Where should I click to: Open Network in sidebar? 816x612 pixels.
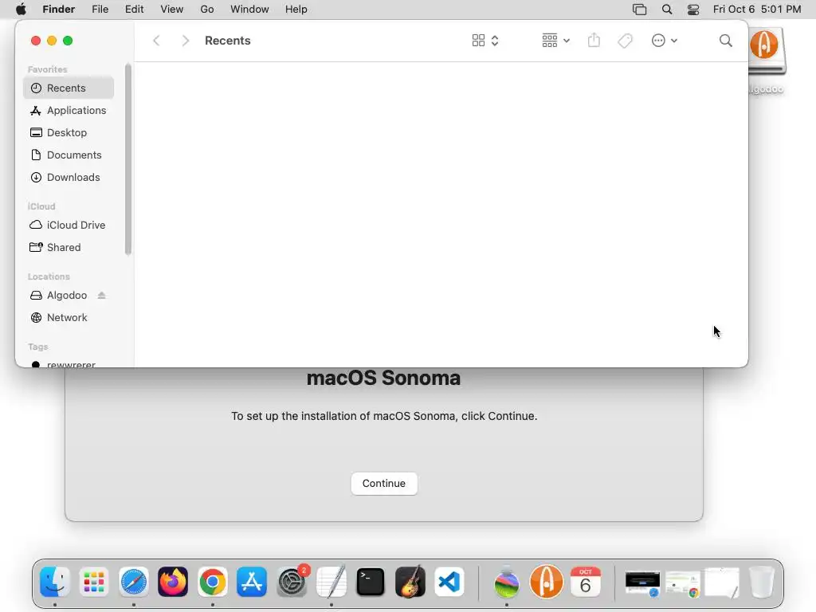pyautogui.click(x=69, y=317)
